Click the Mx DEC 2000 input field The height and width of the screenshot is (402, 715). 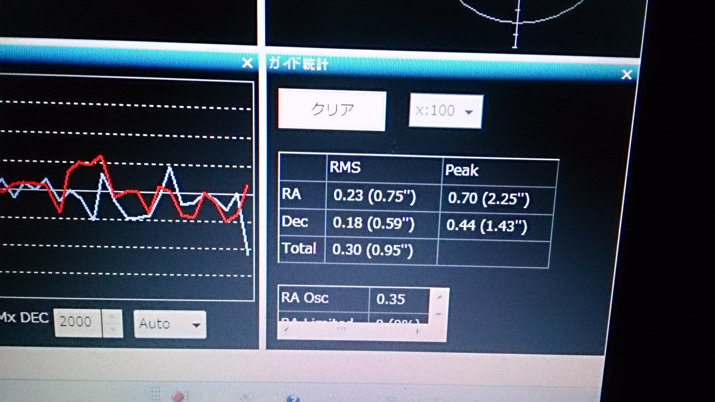pyautogui.click(x=77, y=322)
